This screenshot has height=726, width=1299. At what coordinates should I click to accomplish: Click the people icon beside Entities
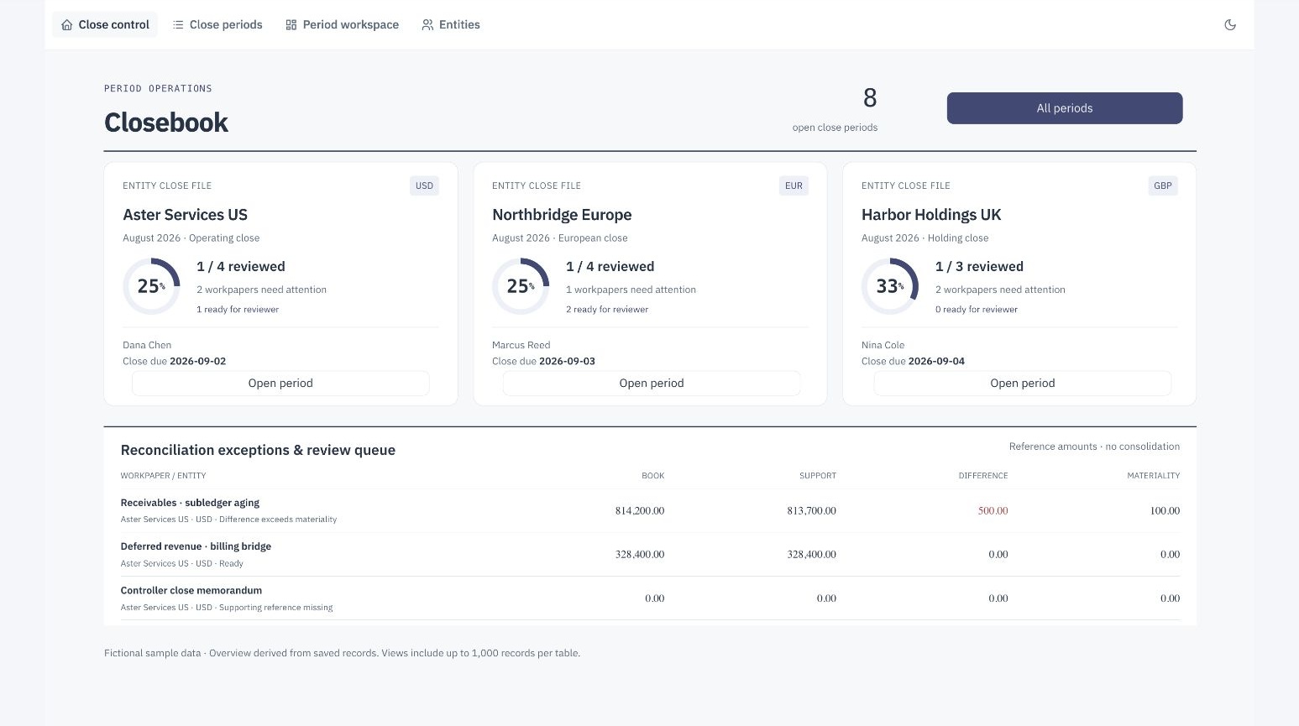click(x=427, y=25)
